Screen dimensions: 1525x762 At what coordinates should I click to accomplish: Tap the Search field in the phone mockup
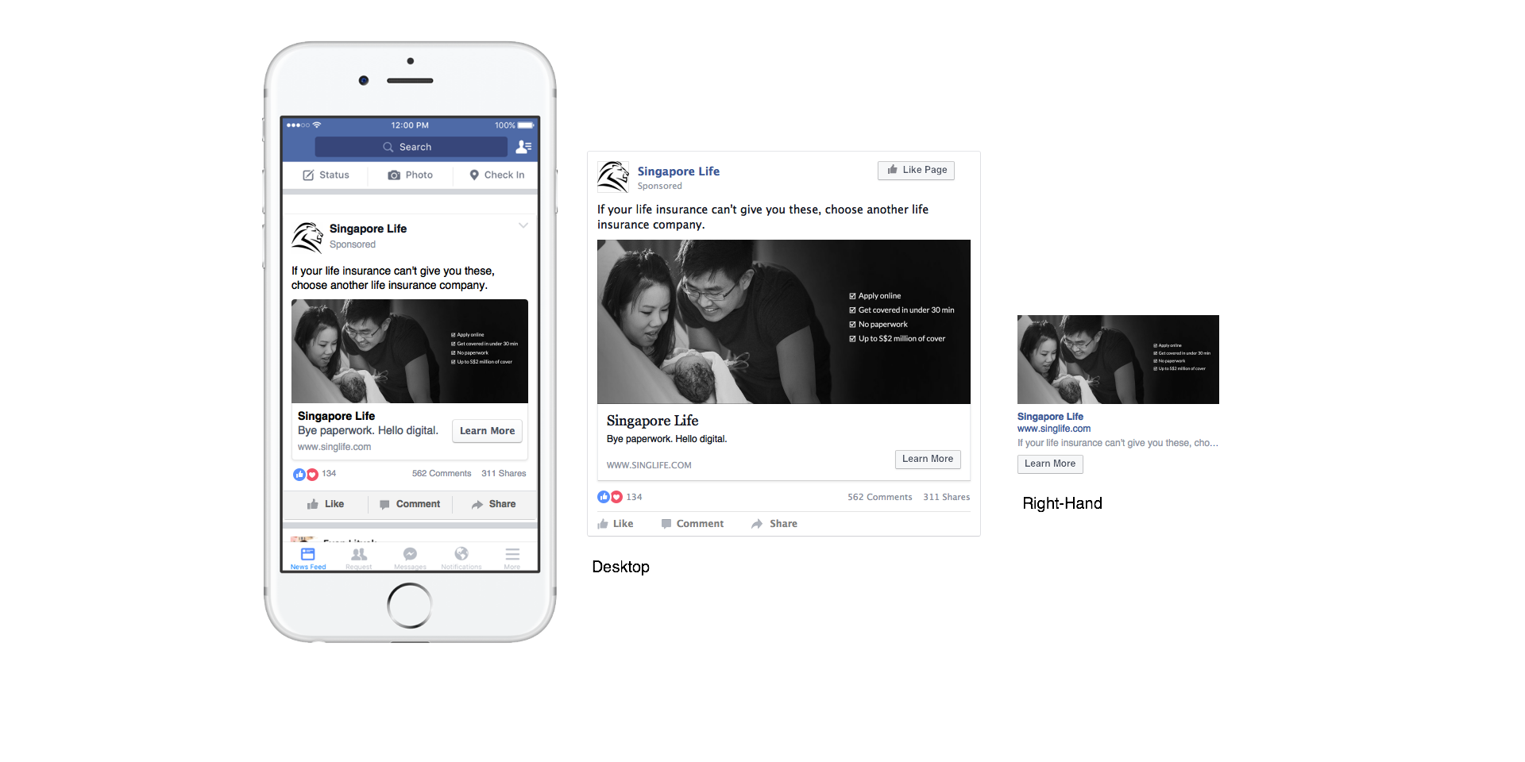coord(411,147)
